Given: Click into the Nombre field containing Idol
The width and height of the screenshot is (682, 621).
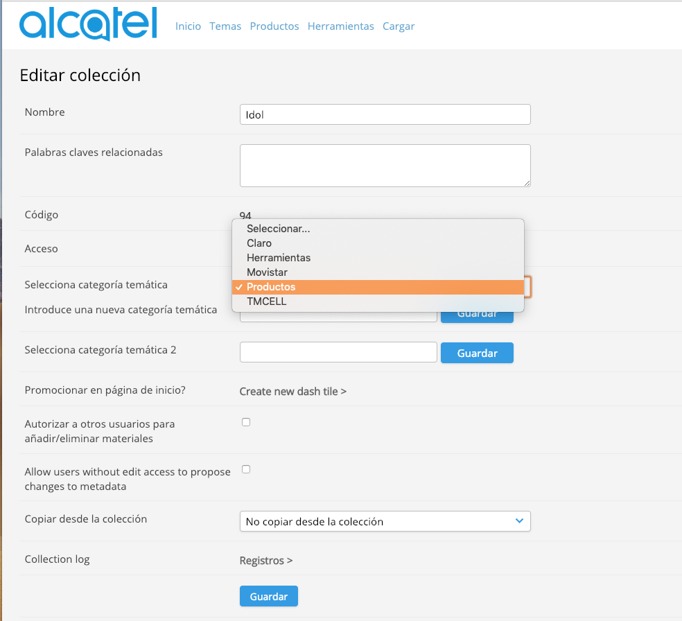Looking at the screenshot, I should pos(385,114).
